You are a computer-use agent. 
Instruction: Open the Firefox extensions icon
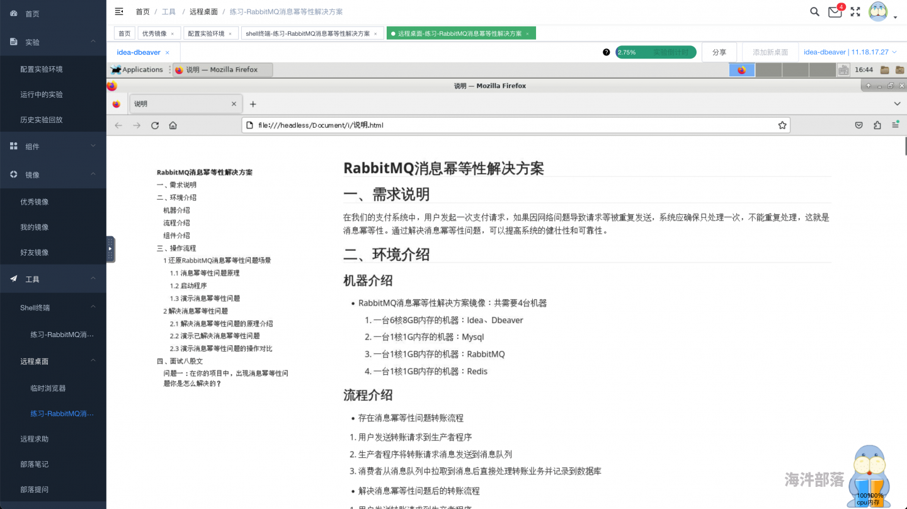[877, 125]
